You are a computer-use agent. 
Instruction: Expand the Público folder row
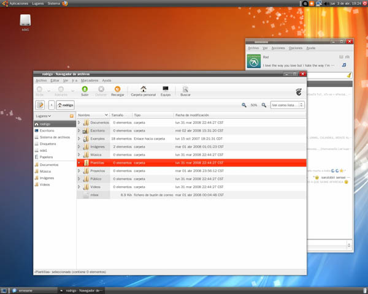(79, 179)
